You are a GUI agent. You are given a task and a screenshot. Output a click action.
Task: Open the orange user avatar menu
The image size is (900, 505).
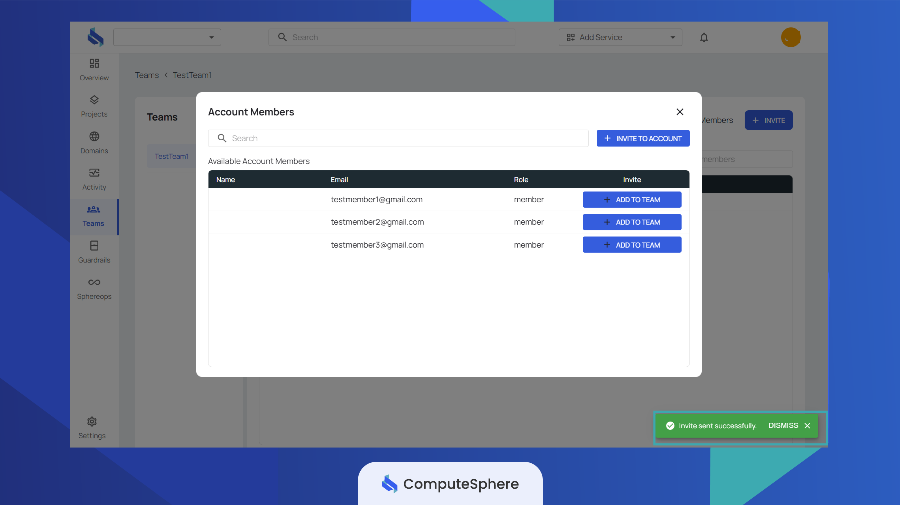(x=791, y=37)
